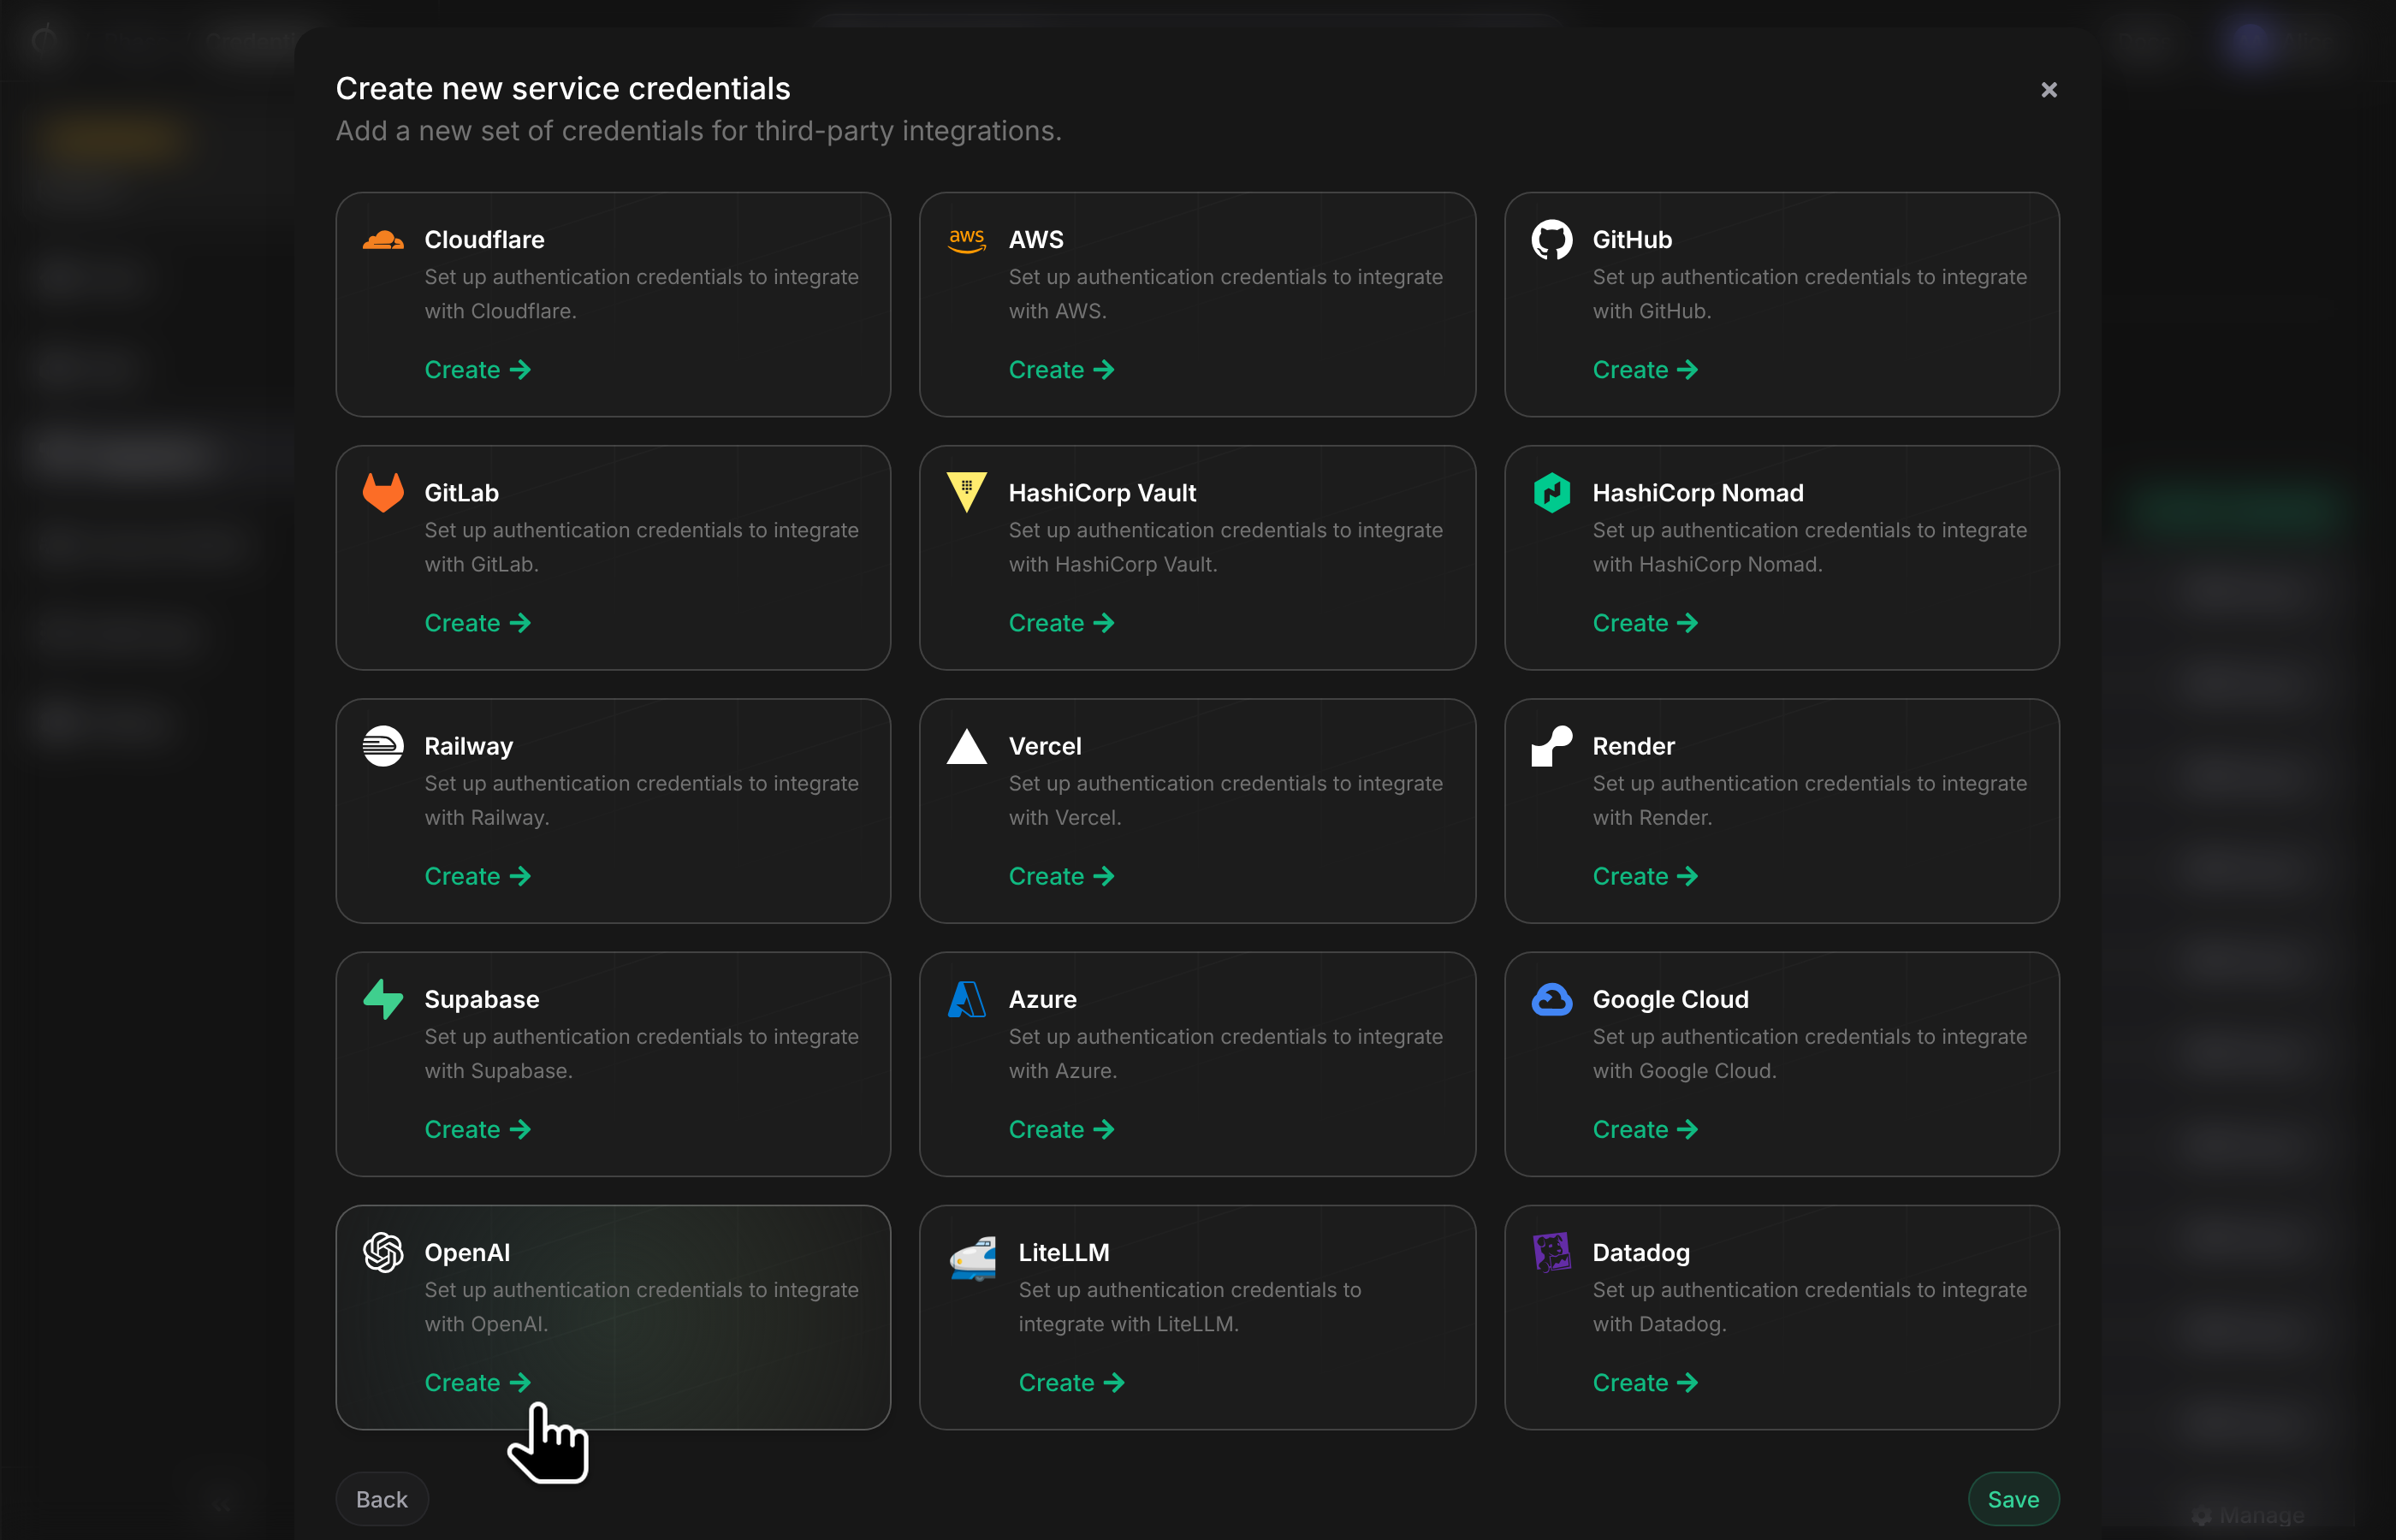Click the Vercel triangle icon

(966, 746)
